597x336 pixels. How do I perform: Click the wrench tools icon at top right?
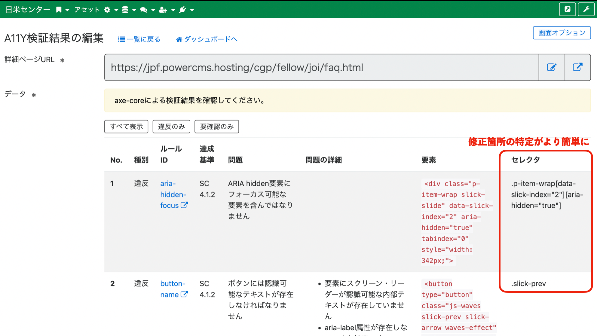click(586, 9)
